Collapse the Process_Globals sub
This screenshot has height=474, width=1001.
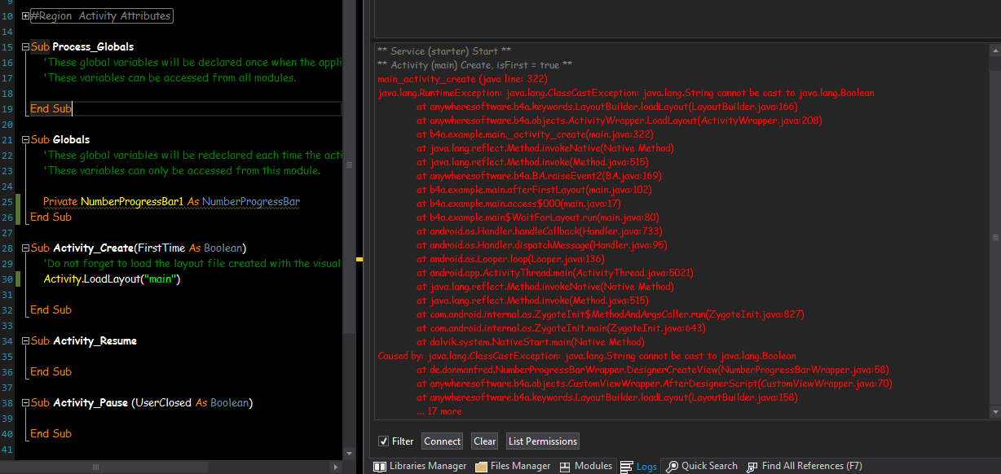(26, 47)
